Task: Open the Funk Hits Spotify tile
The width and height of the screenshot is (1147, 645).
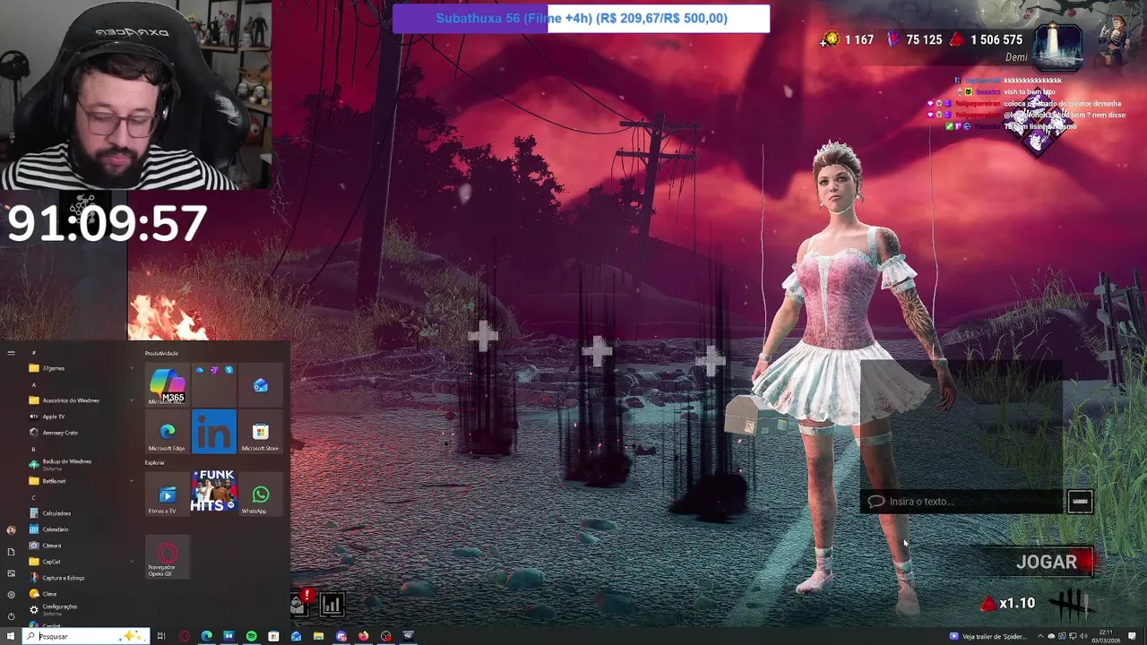Action: pos(213,492)
